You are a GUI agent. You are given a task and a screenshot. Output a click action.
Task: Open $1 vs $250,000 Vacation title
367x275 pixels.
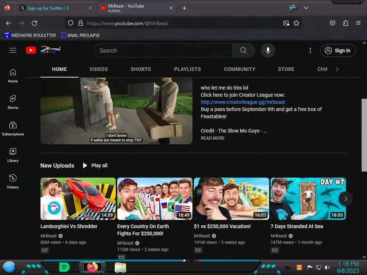pos(222,226)
